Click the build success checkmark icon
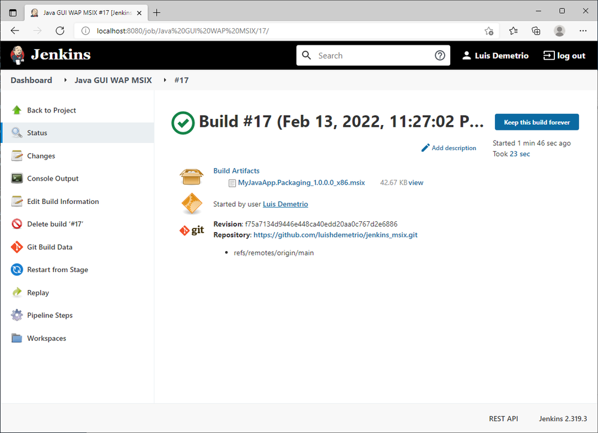This screenshot has height=433, width=598. (183, 123)
